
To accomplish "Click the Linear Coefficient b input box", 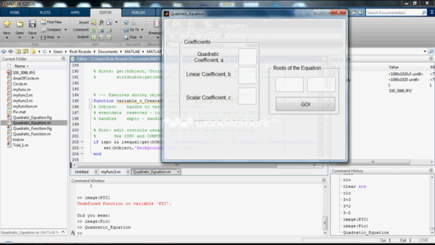I will pos(247,75).
